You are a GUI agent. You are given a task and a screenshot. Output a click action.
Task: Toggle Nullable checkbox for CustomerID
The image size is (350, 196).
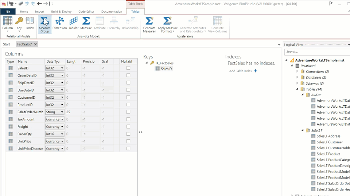(x=128, y=97)
